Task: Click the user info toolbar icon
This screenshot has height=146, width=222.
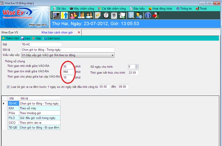Action: tap(139, 15)
